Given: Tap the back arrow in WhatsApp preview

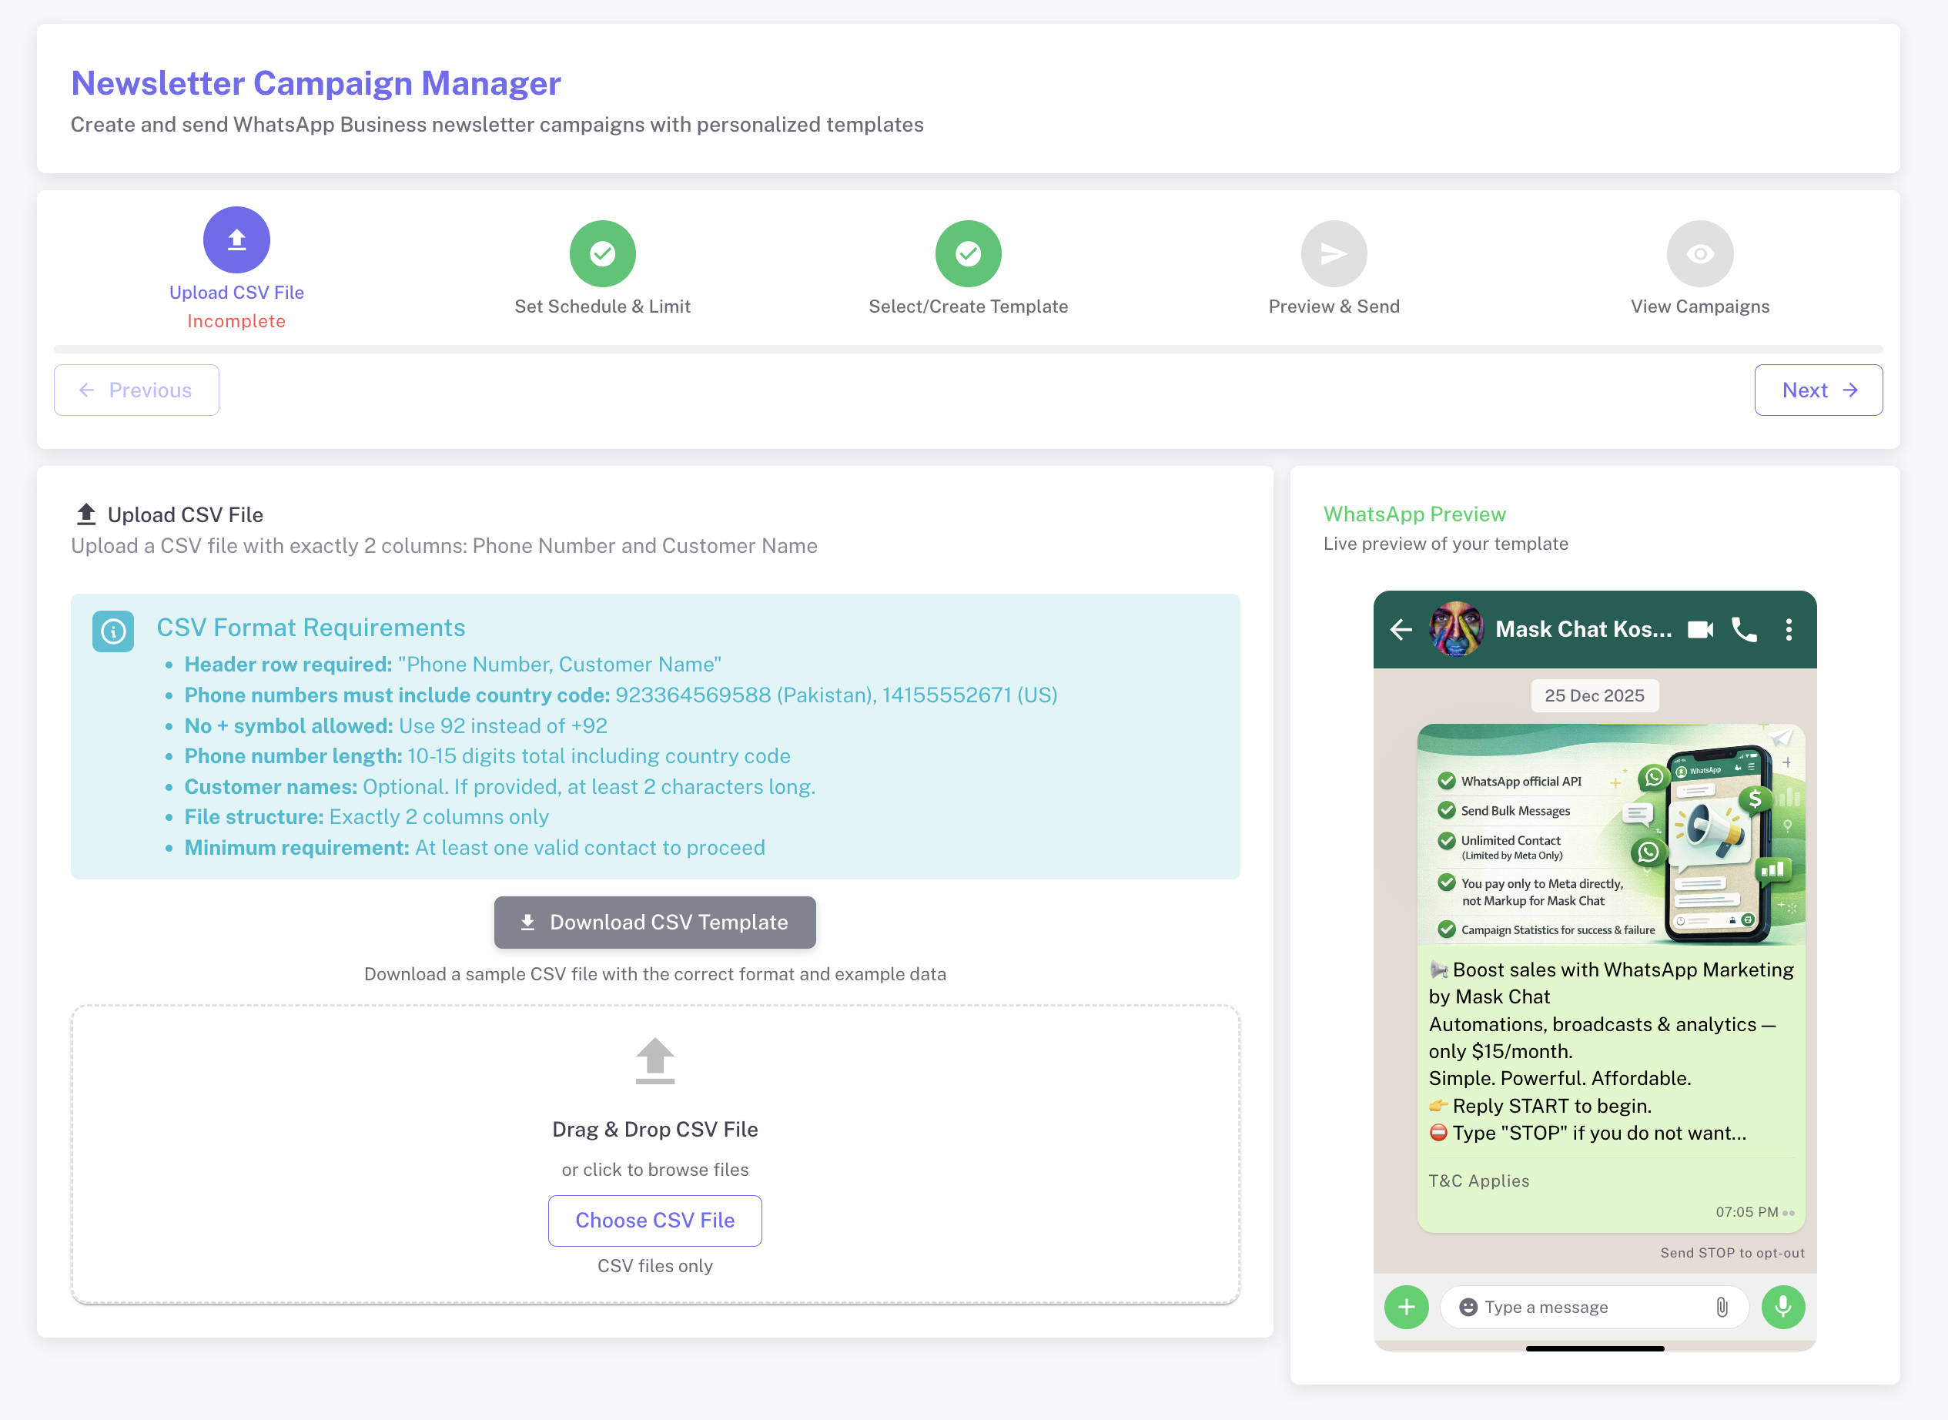Looking at the screenshot, I should [1401, 630].
